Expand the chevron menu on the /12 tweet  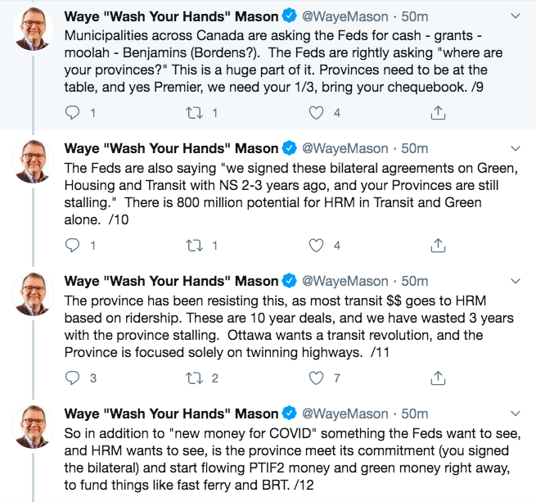tap(515, 414)
